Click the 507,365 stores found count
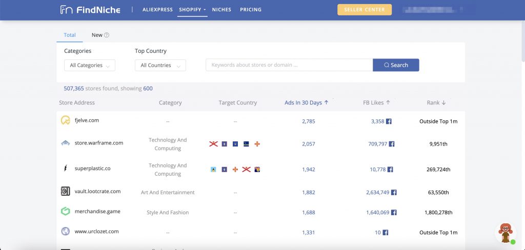 point(74,89)
